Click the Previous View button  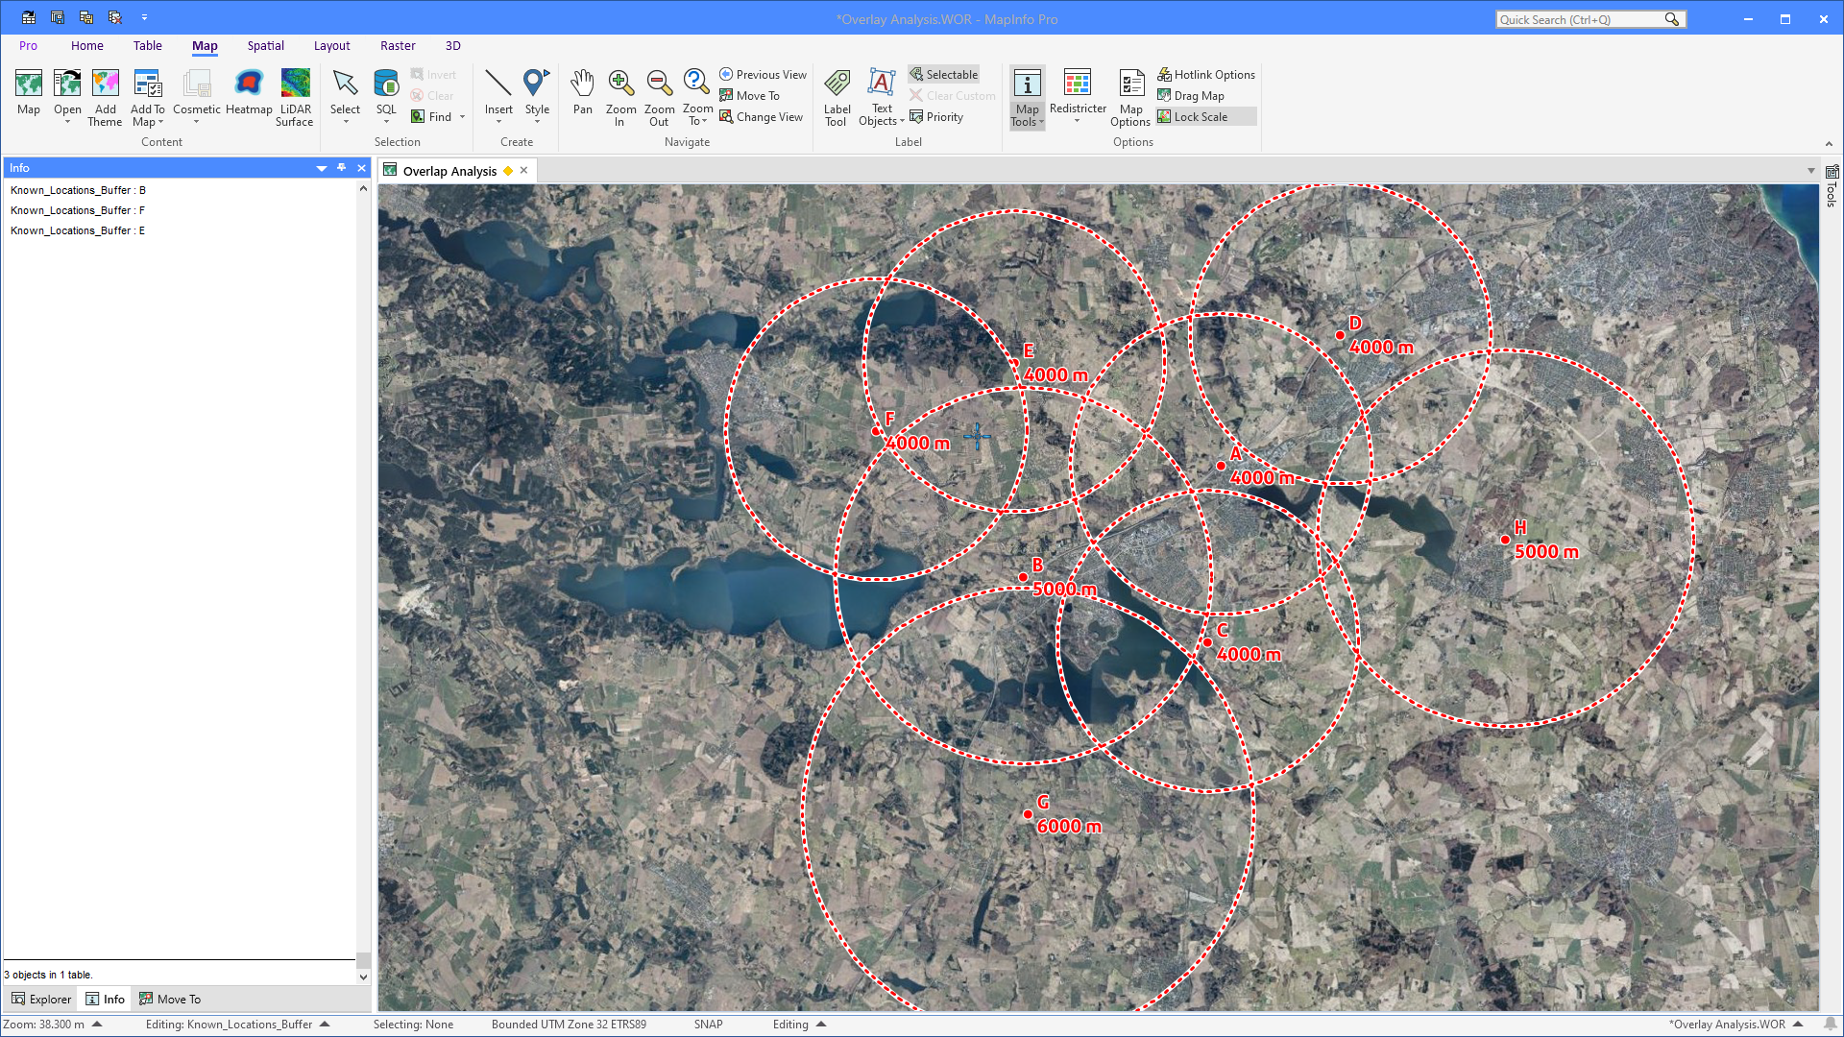[x=764, y=74]
